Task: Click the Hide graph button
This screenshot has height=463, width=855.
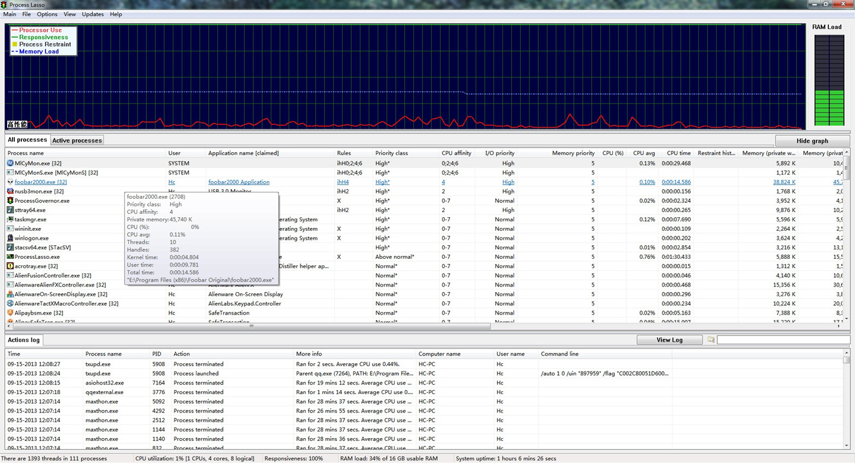Action: coord(812,141)
